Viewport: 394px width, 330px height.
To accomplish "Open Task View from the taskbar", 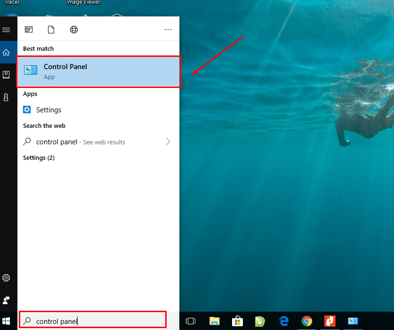I will (x=191, y=321).
